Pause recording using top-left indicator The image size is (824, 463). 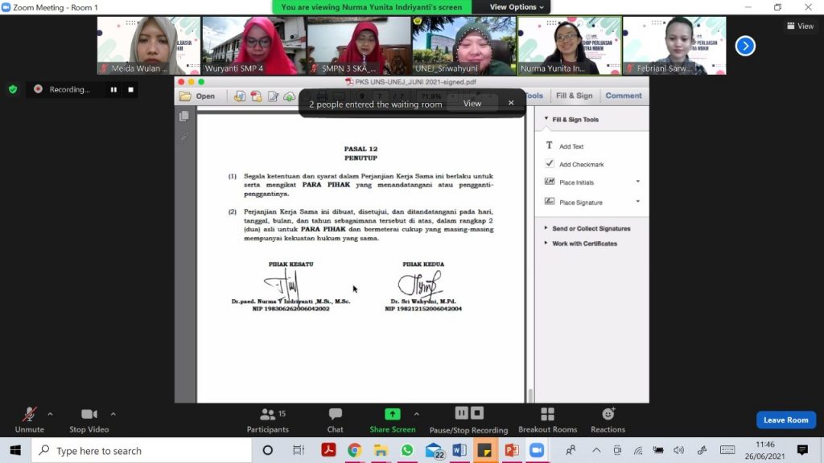(x=113, y=90)
